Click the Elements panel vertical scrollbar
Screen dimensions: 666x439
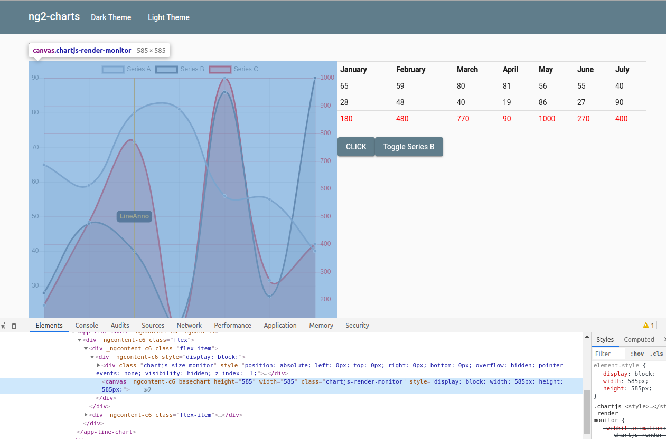(587, 412)
